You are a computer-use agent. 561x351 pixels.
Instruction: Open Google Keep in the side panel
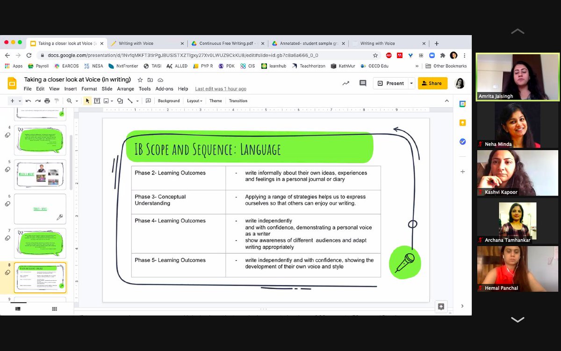pyautogui.click(x=462, y=122)
